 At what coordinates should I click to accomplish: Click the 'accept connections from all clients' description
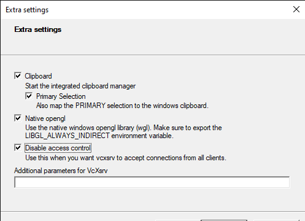point(175,158)
